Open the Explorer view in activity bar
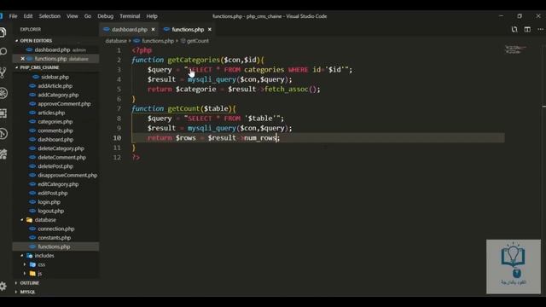This screenshot has height=307, width=546. pyautogui.click(x=3, y=32)
